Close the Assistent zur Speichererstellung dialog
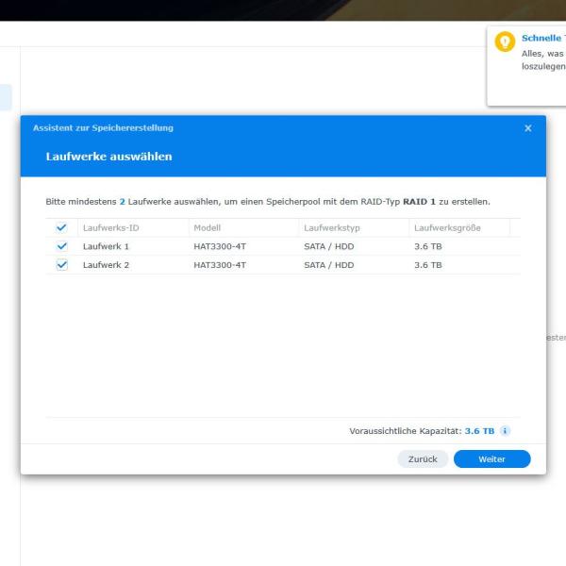 (528, 128)
